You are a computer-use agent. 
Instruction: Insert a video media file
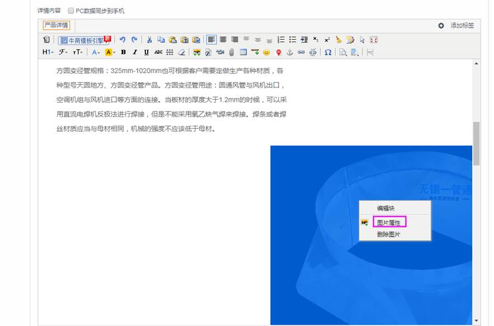pyautogui.click(x=220, y=52)
